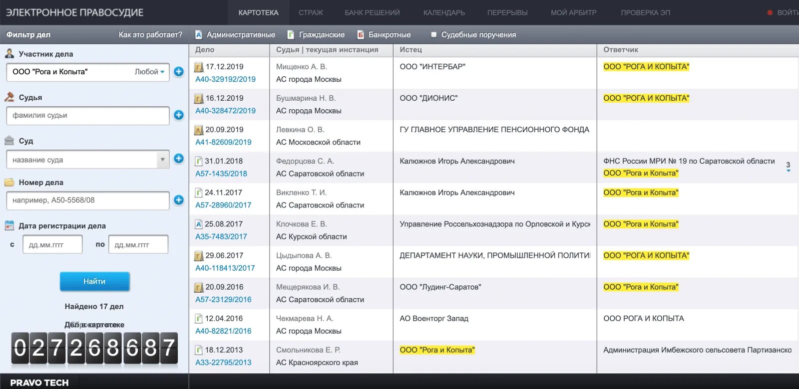Click the folder icon beside Номер дела

click(x=9, y=182)
